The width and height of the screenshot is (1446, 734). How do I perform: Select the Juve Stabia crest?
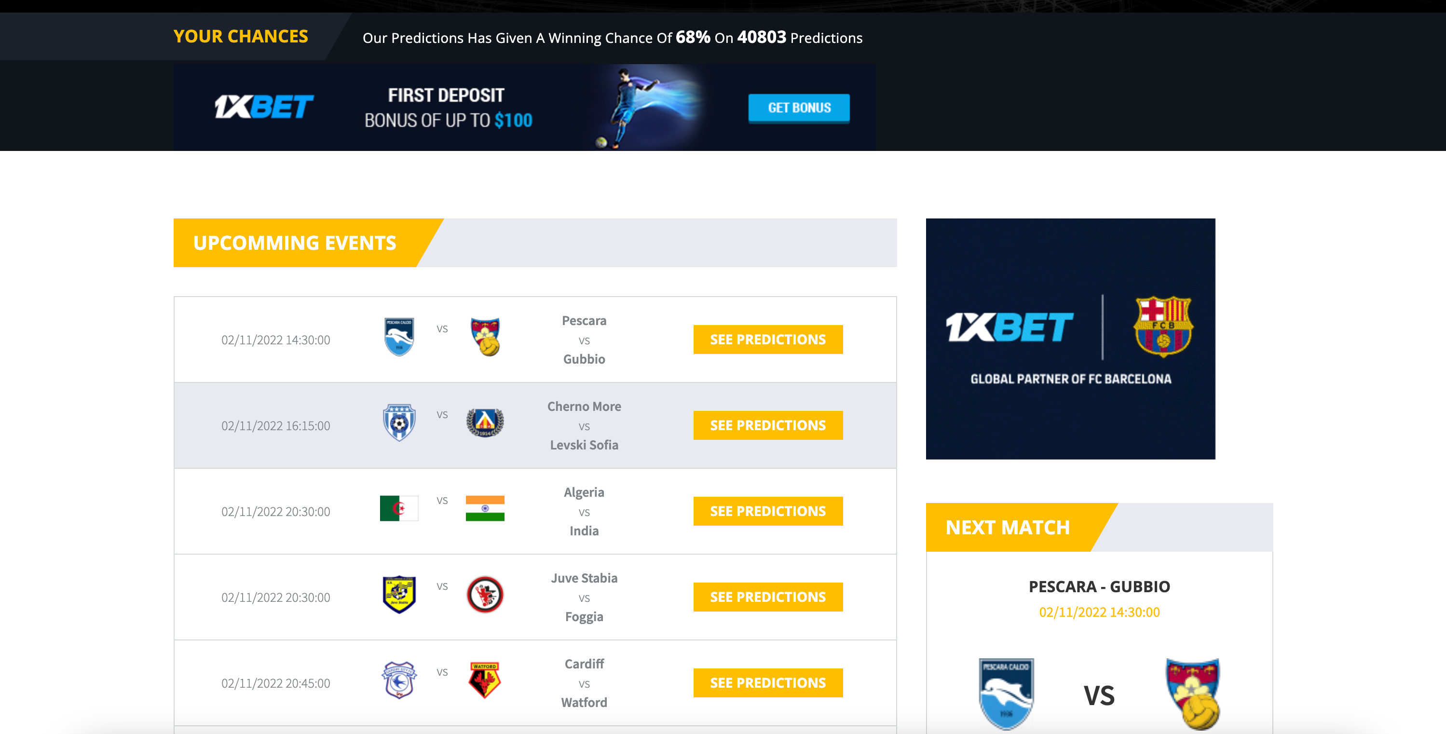pos(399,594)
